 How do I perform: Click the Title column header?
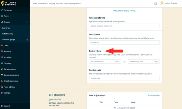pyautogui.click(x=101, y=102)
